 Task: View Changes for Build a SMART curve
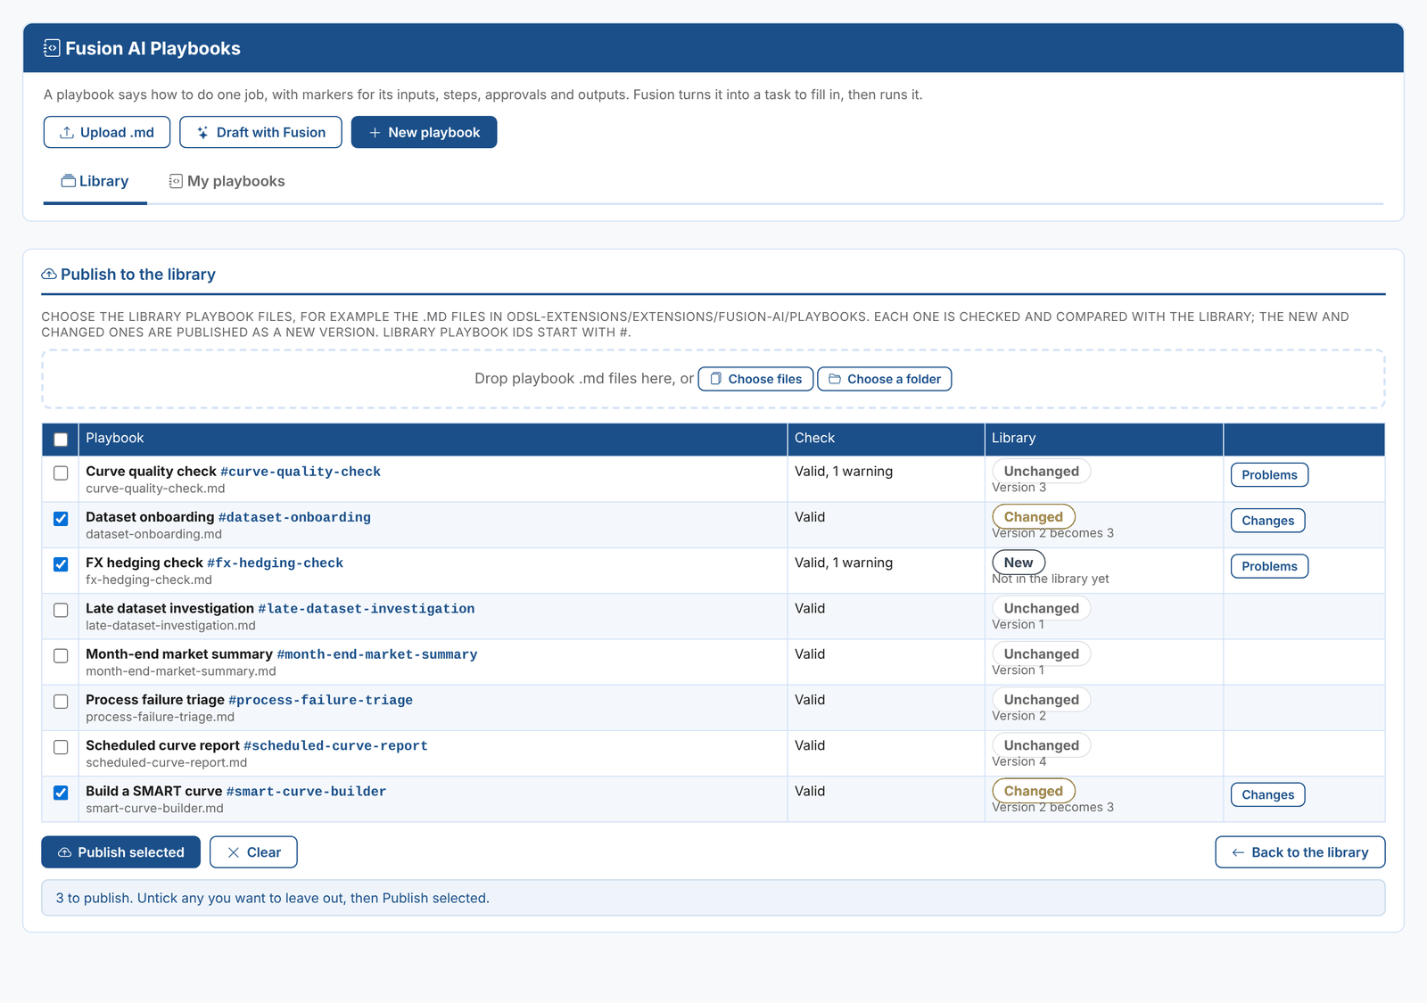click(x=1267, y=794)
